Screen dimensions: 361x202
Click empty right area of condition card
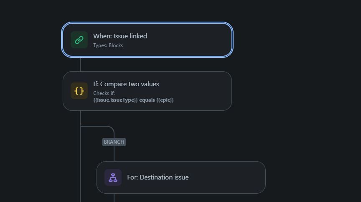pyautogui.click(x=203, y=91)
